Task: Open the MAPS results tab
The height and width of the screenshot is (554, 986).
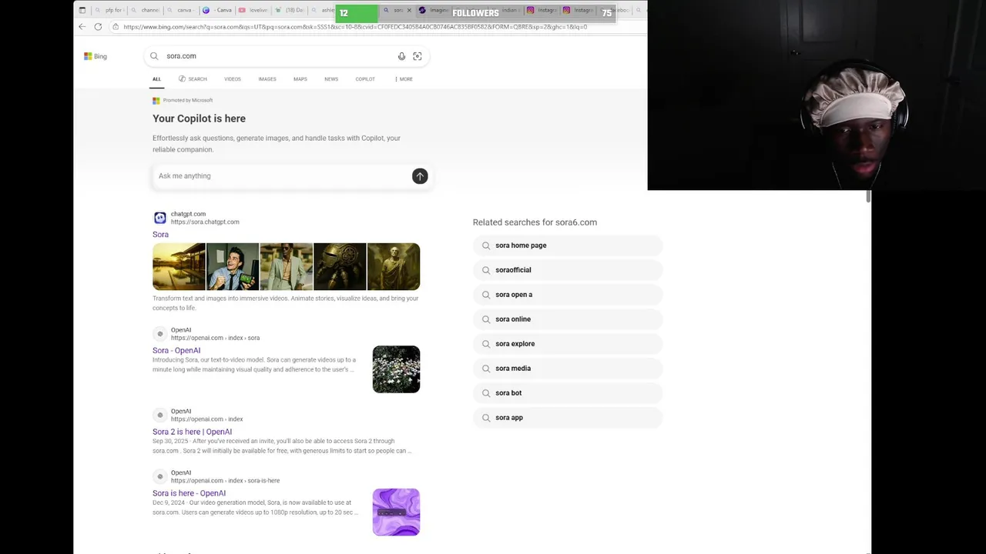Action: [300, 79]
